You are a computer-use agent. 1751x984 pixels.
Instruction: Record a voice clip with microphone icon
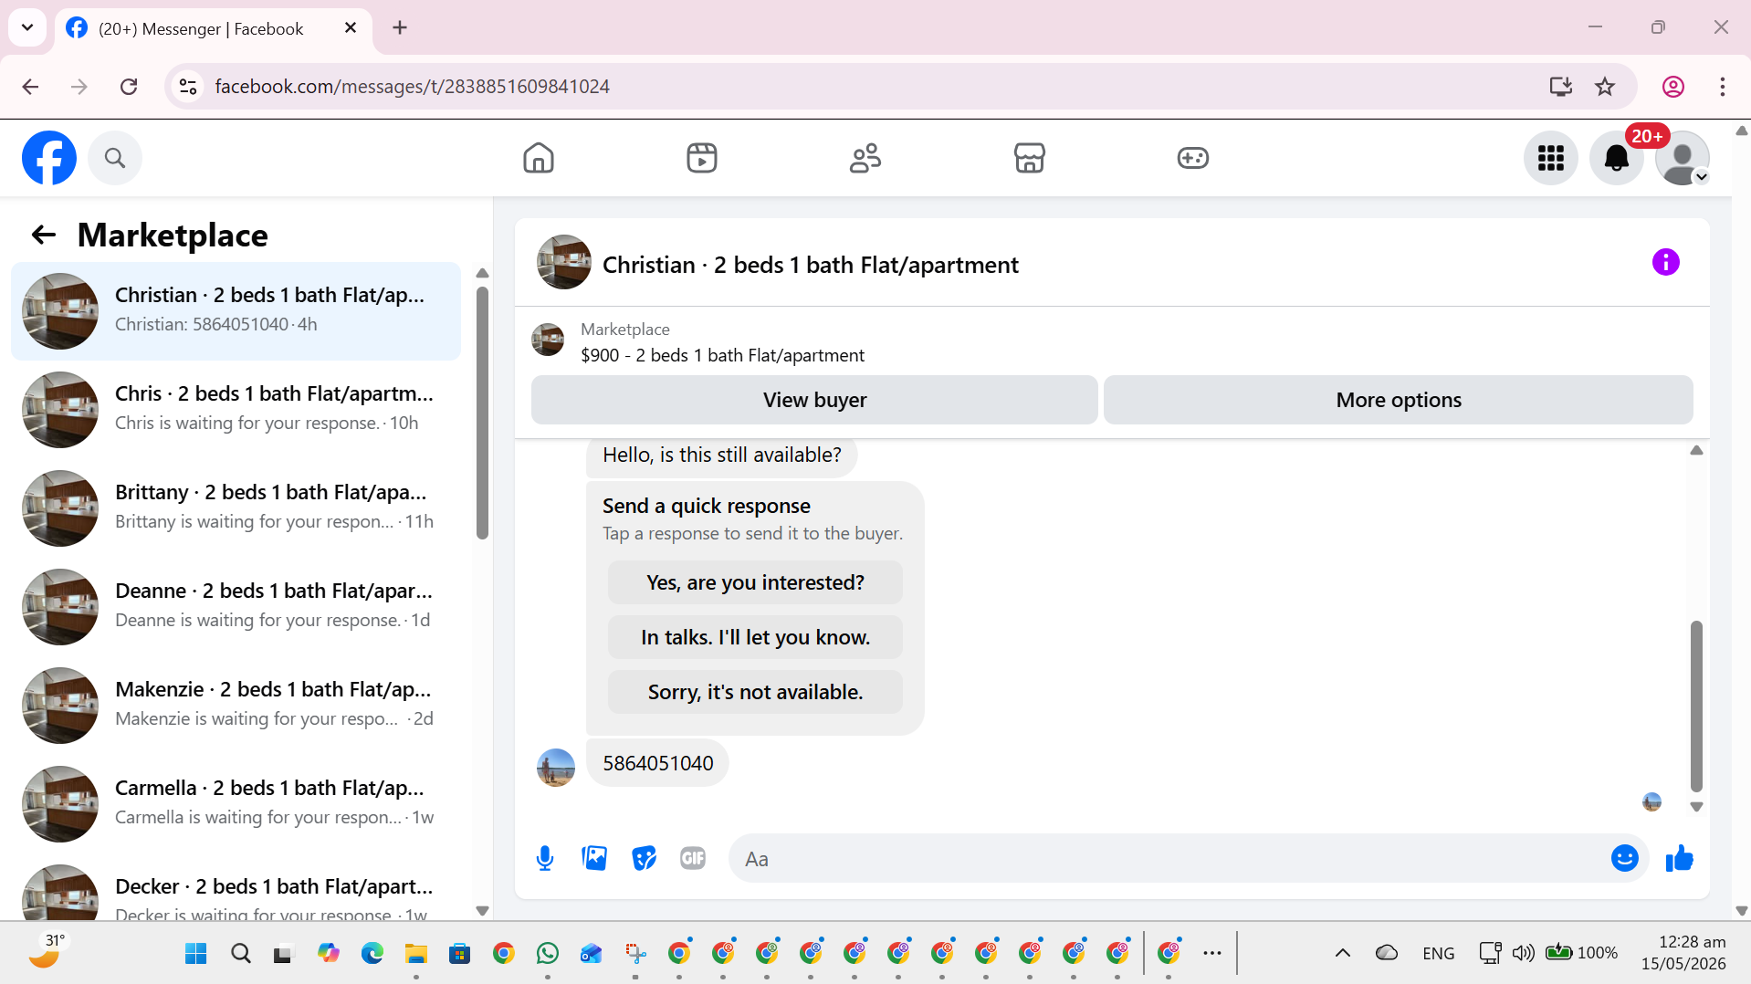pos(545,858)
